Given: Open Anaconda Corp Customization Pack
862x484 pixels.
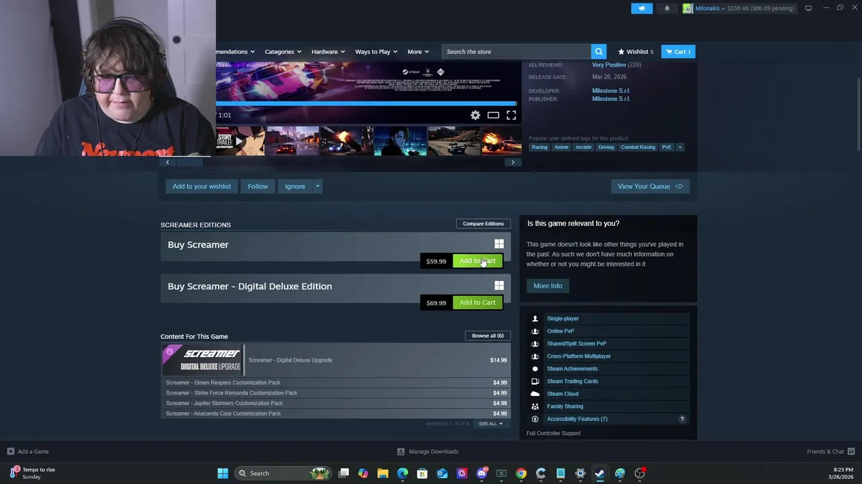Looking at the screenshot, I should (x=335, y=413).
